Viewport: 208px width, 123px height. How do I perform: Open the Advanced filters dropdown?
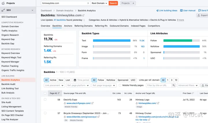(x=188, y=86)
